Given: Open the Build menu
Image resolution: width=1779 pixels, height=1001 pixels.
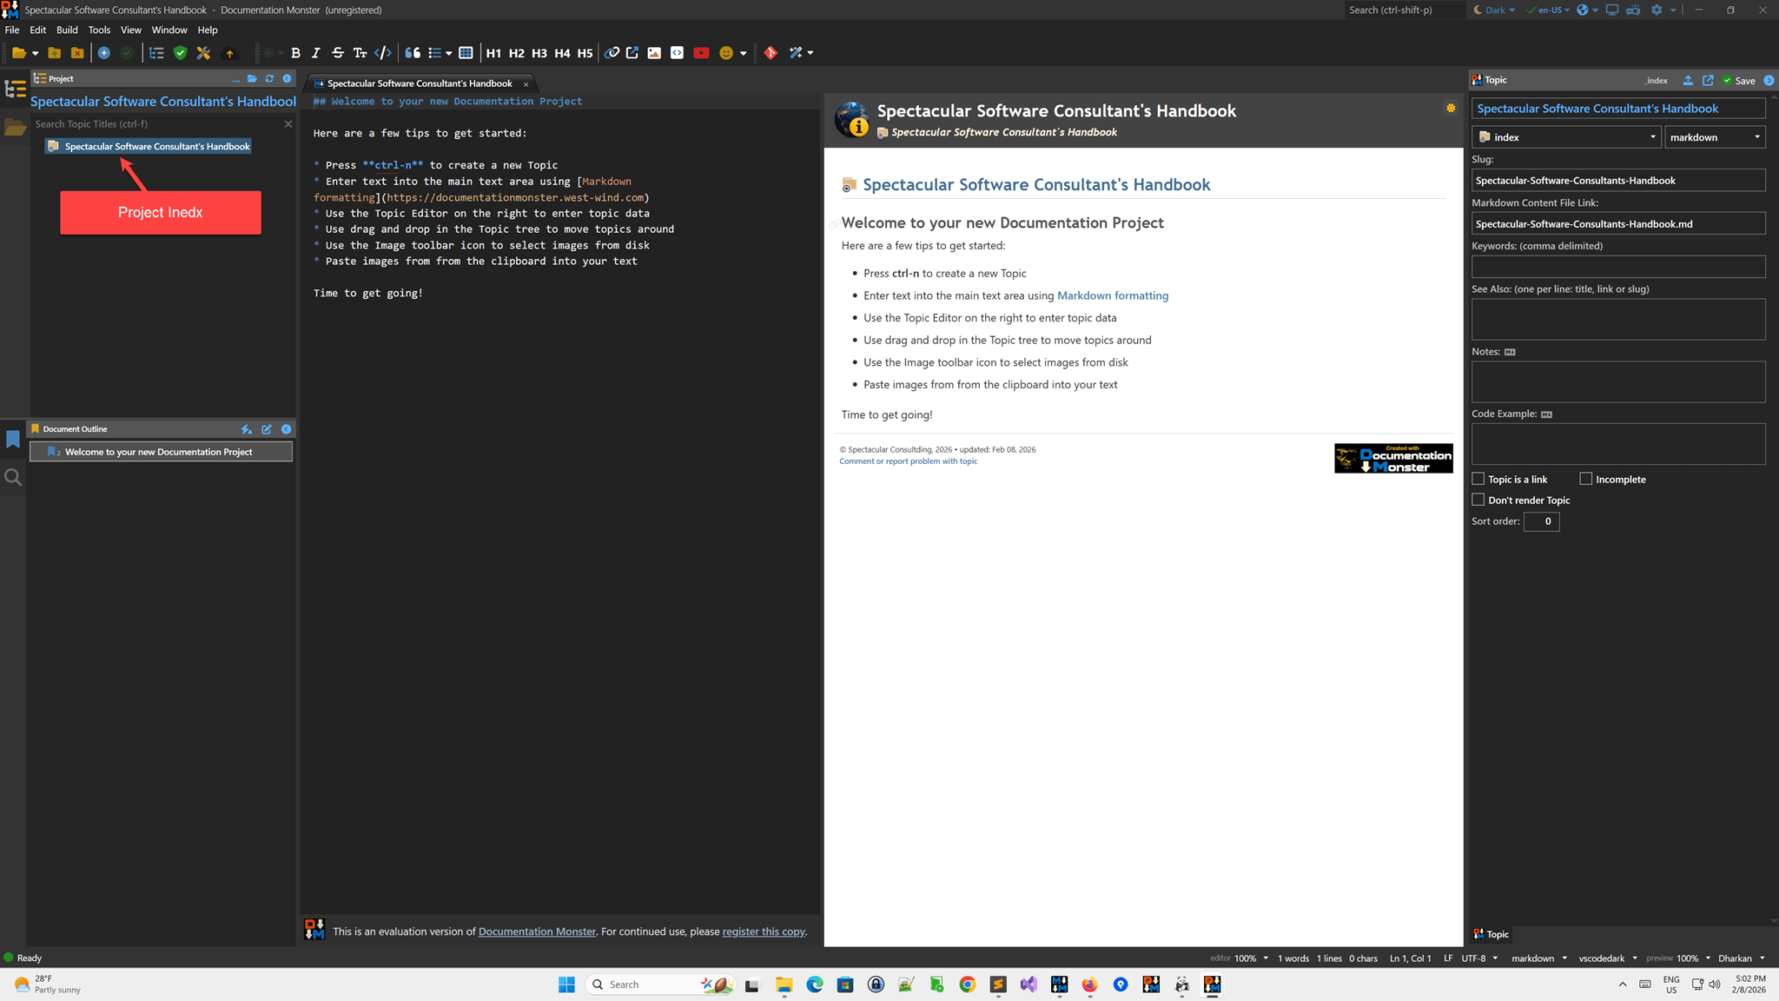Looking at the screenshot, I should (67, 30).
